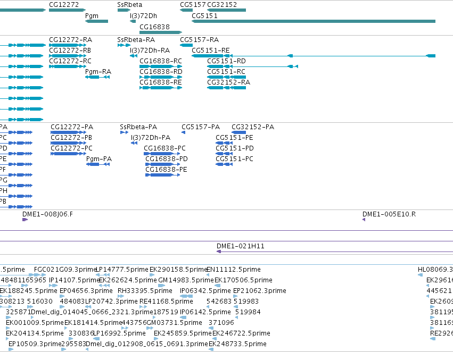Click EST label GM14983.5prime
Image resolution: width=453 pixels, height=352 pixels.
(x=186, y=280)
